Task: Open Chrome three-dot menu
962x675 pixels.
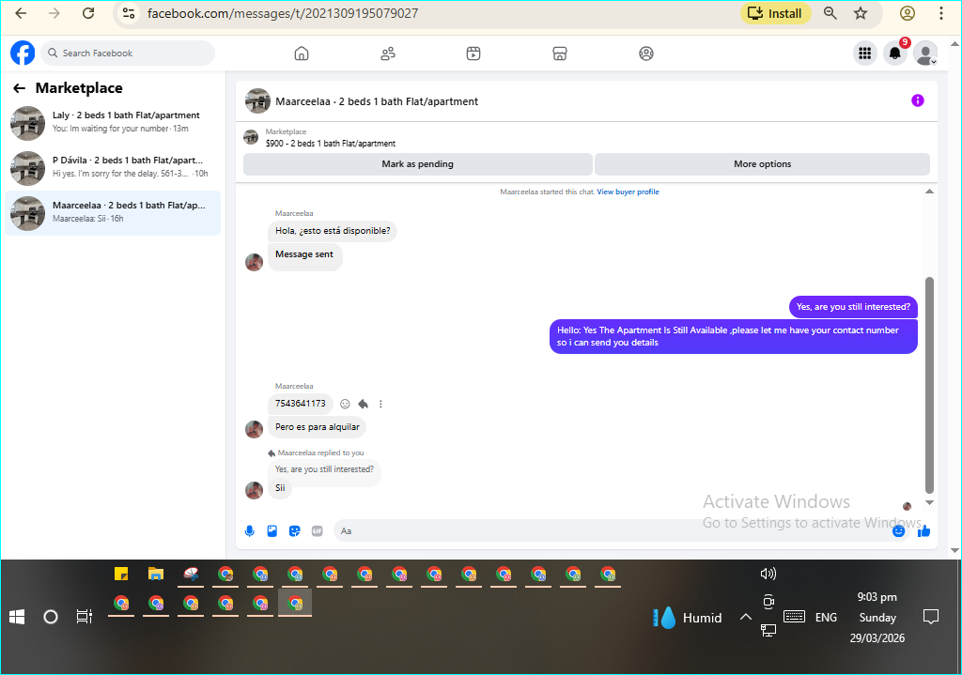Action: tap(941, 13)
